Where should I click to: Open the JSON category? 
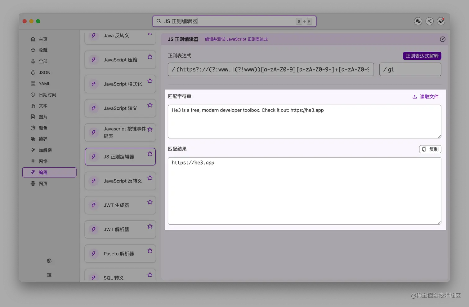(x=49, y=72)
